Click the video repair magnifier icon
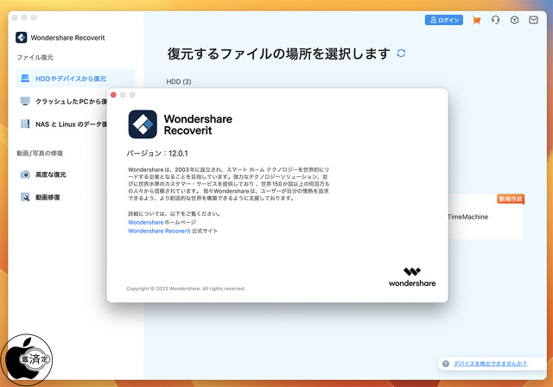This screenshot has height=387, width=553. point(25,197)
